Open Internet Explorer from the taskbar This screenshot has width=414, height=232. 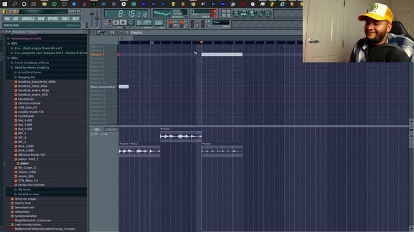tap(282, 4)
